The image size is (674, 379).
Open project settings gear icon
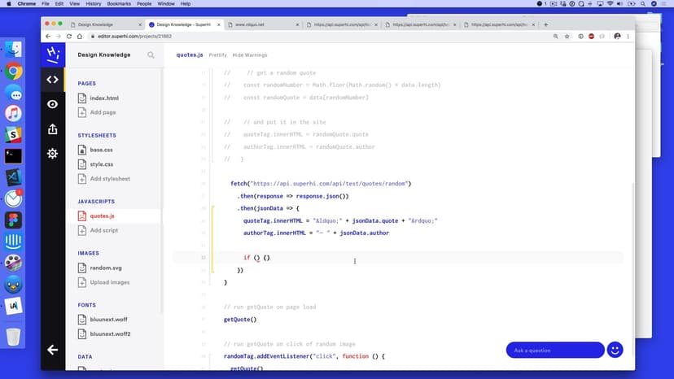(x=53, y=154)
